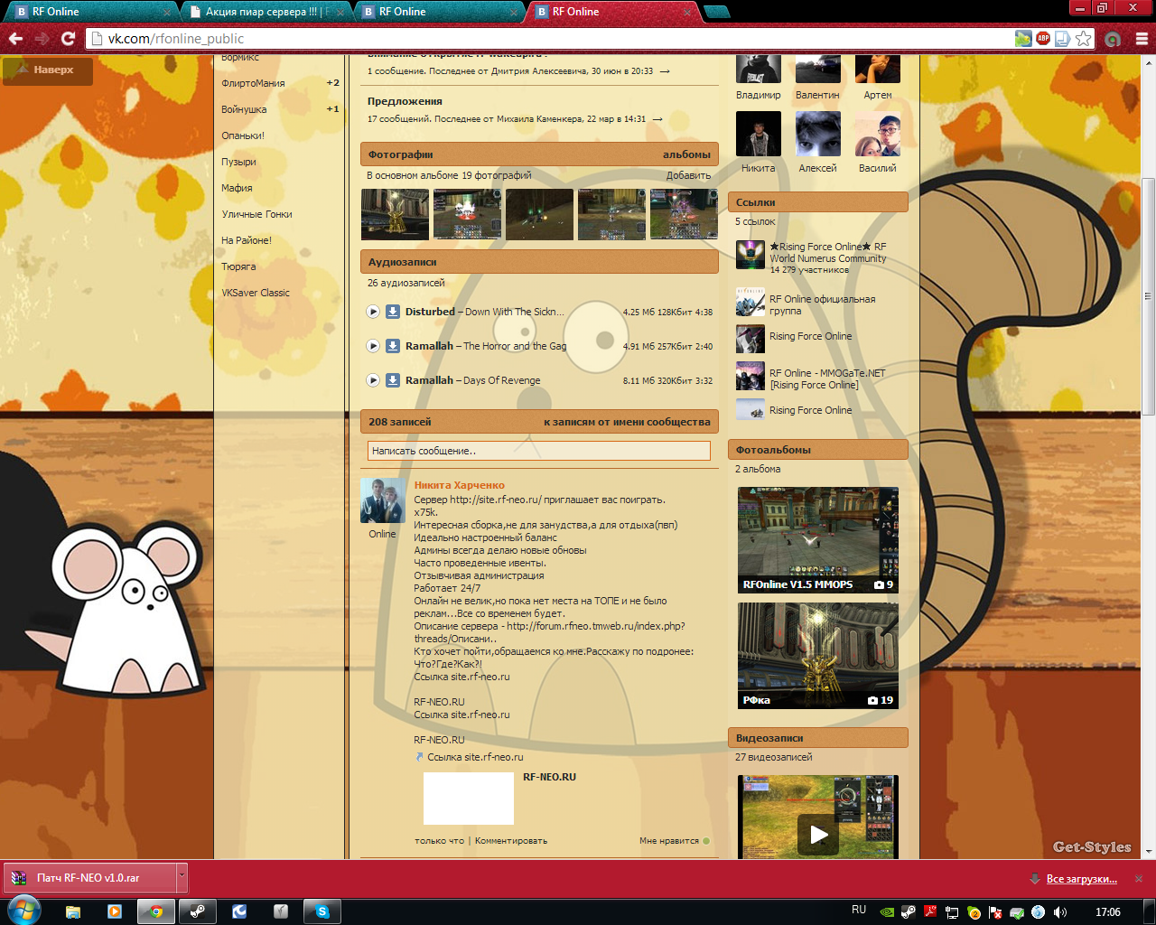Image resolution: width=1156 pixels, height=925 pixels.
Task: Expand options arrow for Патч RF-NEO download
Action: [182, 877]
